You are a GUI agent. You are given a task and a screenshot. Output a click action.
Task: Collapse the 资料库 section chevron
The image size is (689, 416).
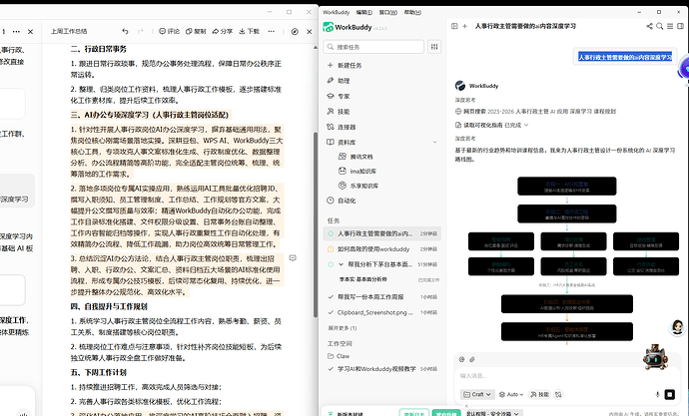(x=435, y=143)
